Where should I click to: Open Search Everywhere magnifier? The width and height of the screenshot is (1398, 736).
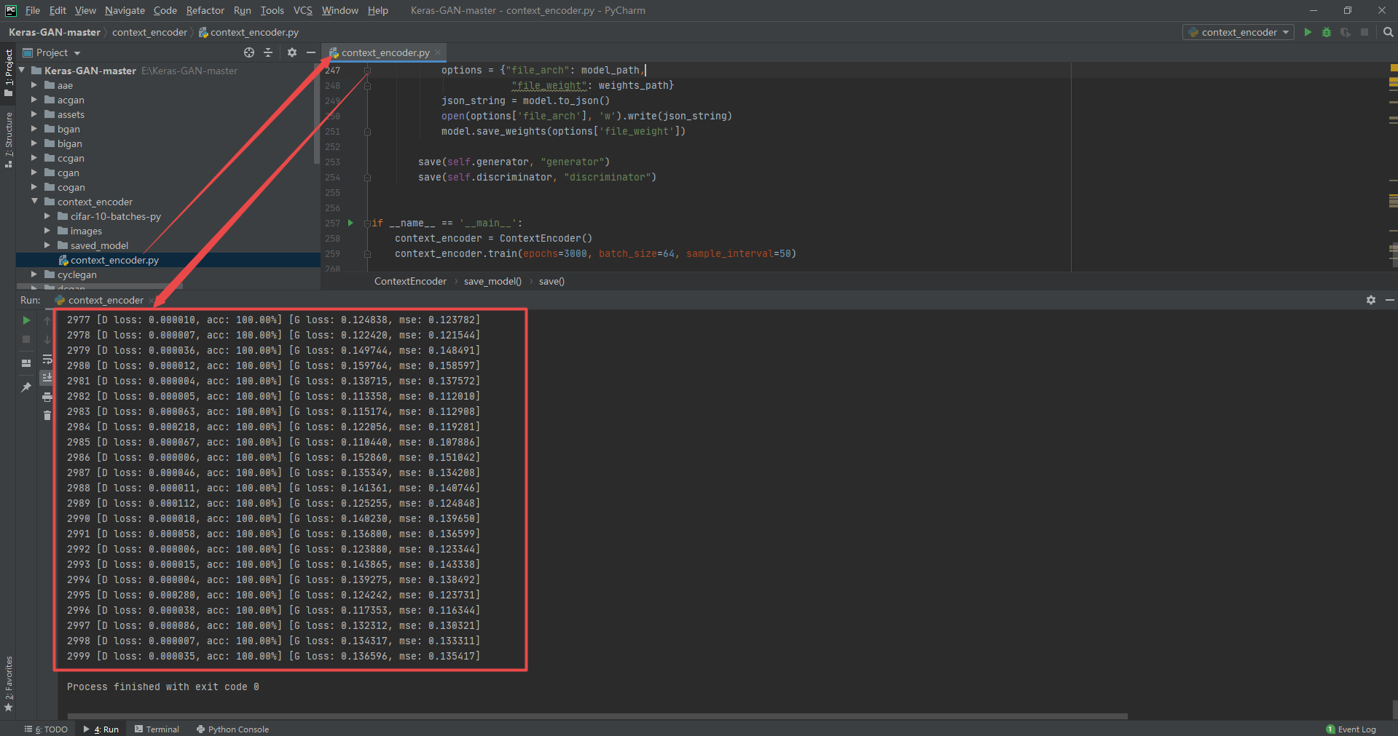[x=1388, y=32]
